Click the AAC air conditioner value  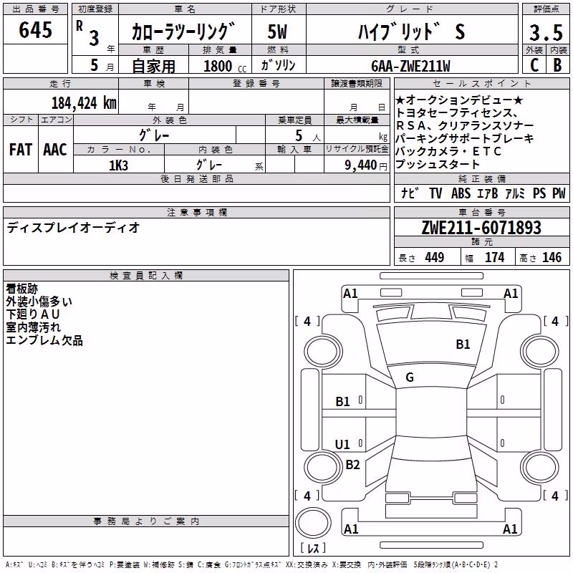tap(55, 150)
